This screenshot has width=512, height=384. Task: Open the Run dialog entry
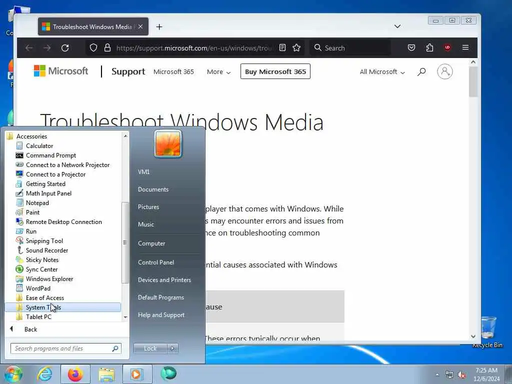[x=31, y=231]
